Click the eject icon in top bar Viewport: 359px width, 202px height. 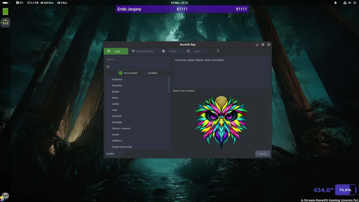coord(335,3)
